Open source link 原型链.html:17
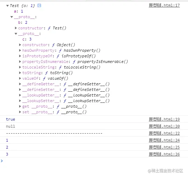 pos(164,5)
